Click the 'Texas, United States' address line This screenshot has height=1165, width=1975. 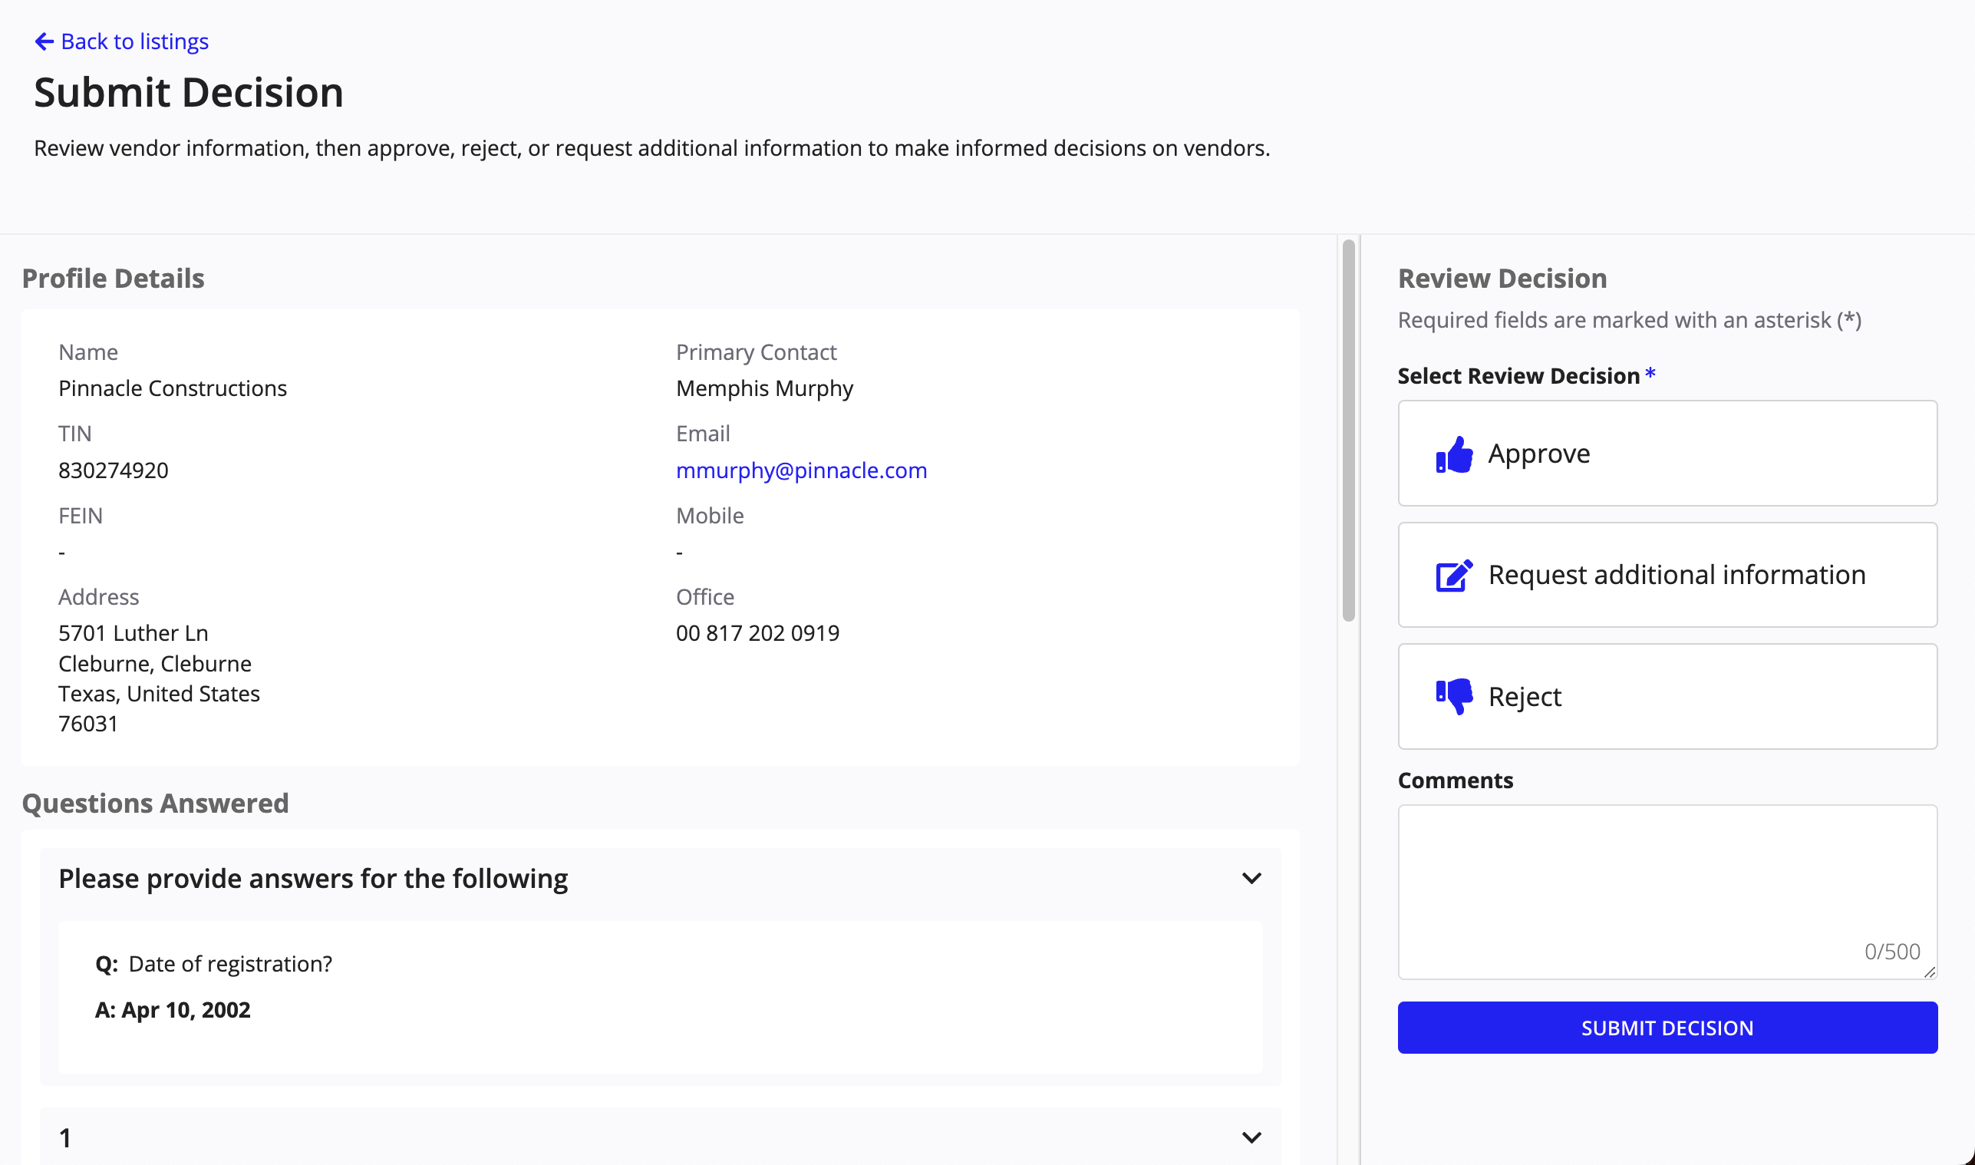click(x=159, y=693)
